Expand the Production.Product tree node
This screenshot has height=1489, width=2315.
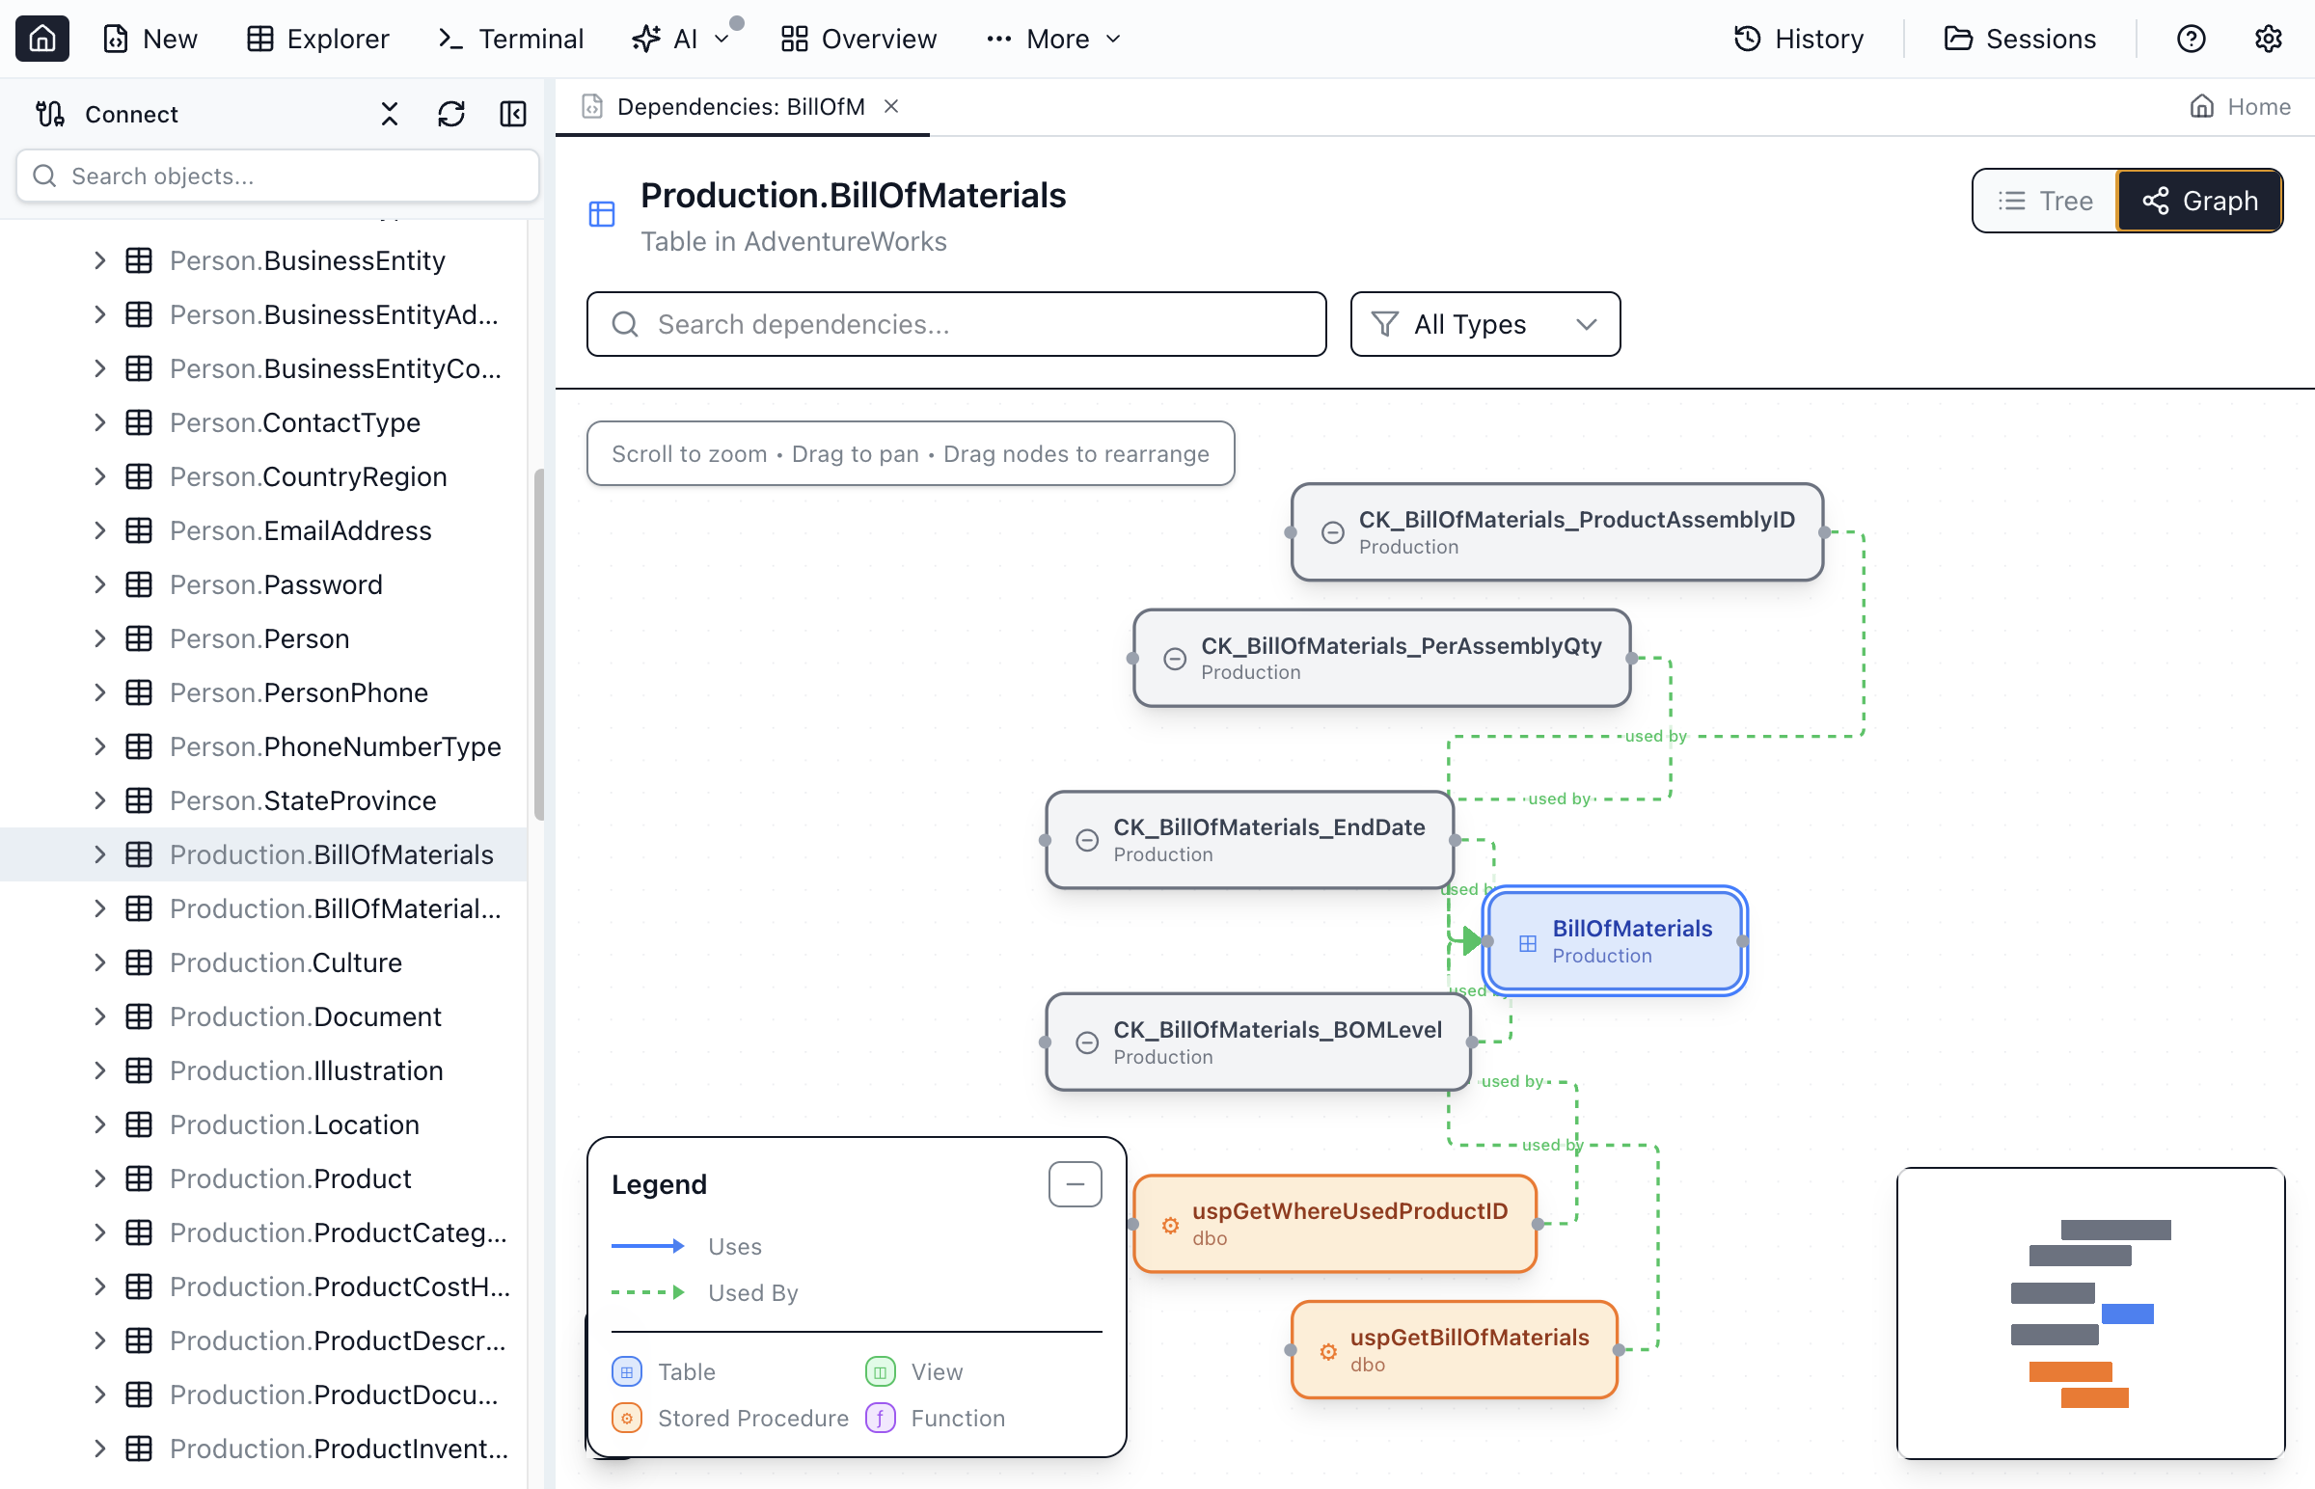pos(99,1178)
